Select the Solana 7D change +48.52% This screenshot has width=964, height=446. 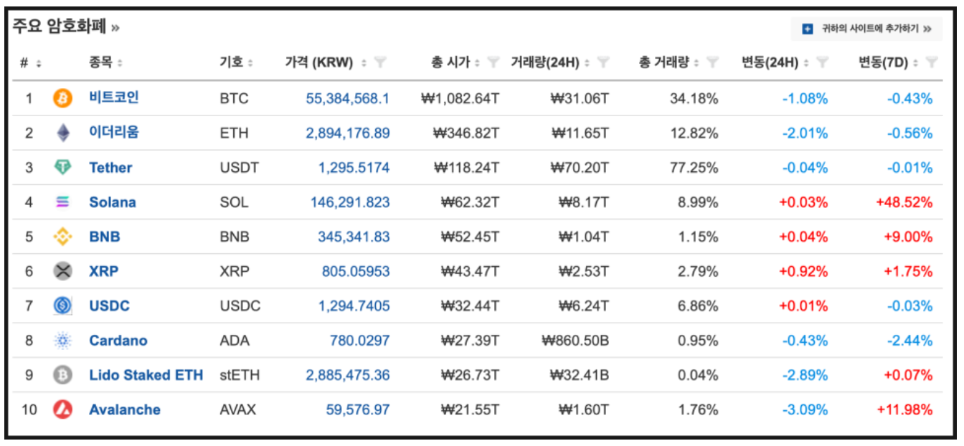pos(904,202)
